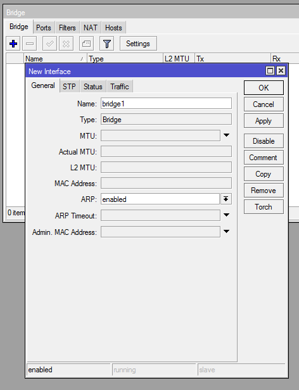
Task: Click the Name field containing bridge1
Action: coord(166,103)
